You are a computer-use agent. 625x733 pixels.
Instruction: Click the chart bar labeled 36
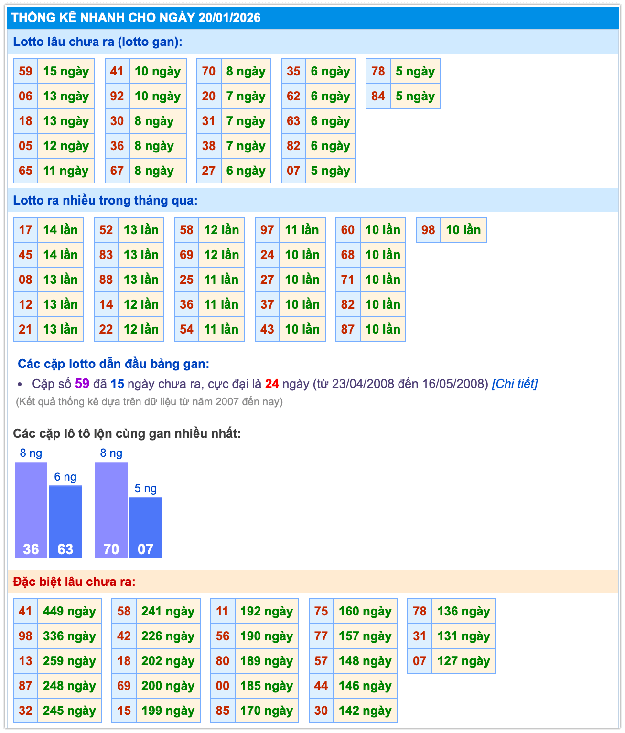point(31,510)
